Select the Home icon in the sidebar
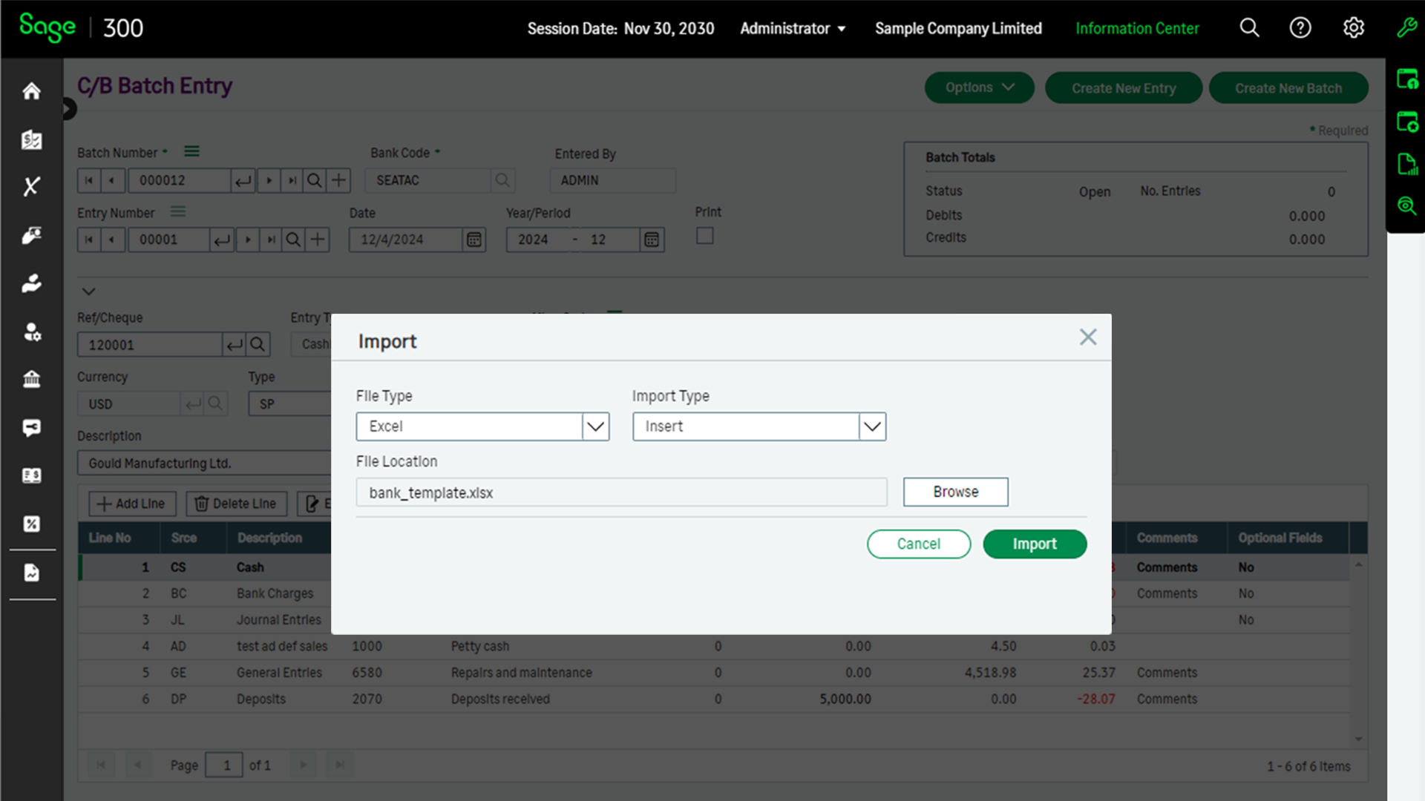1425x801 pixels. click(31, 90)
